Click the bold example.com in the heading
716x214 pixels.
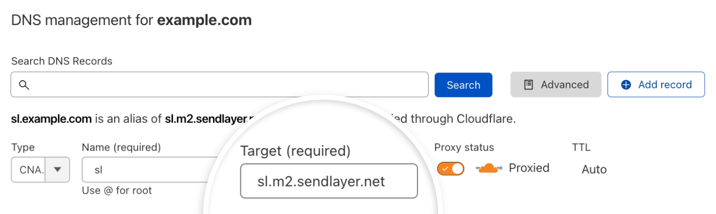coord(204,20)
